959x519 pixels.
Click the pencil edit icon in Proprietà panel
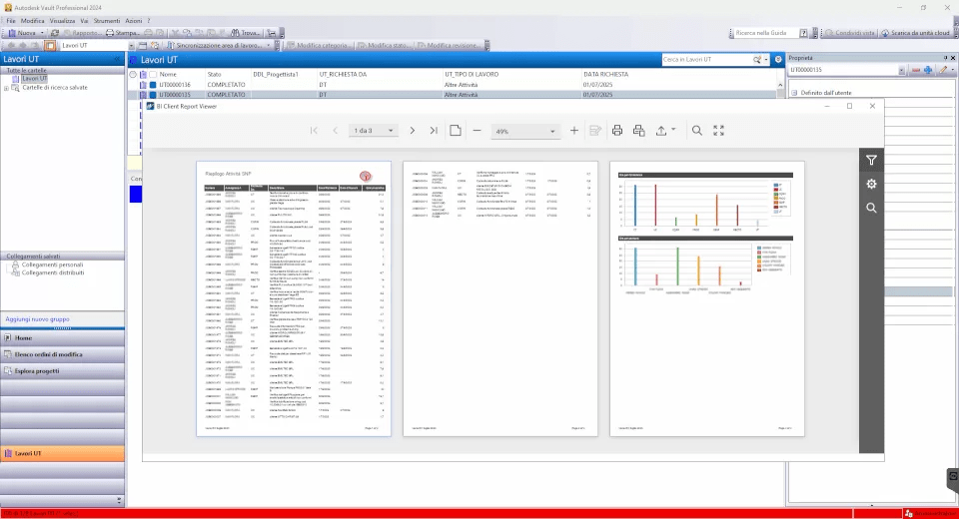click(943, 70)
